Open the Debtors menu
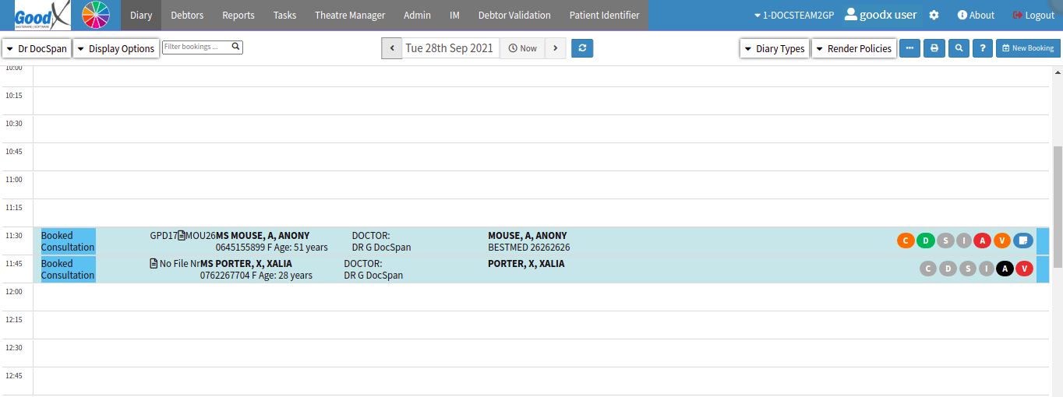 click(187, 16)
